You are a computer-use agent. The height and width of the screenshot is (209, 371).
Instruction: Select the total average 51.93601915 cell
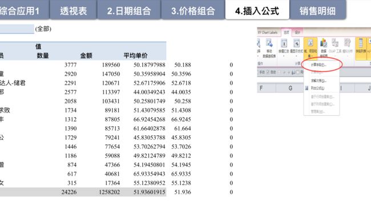click(x=150, y=192)
